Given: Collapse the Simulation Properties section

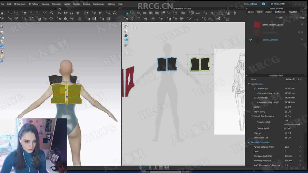Looking at the screenshot, I should coord(249,142).
